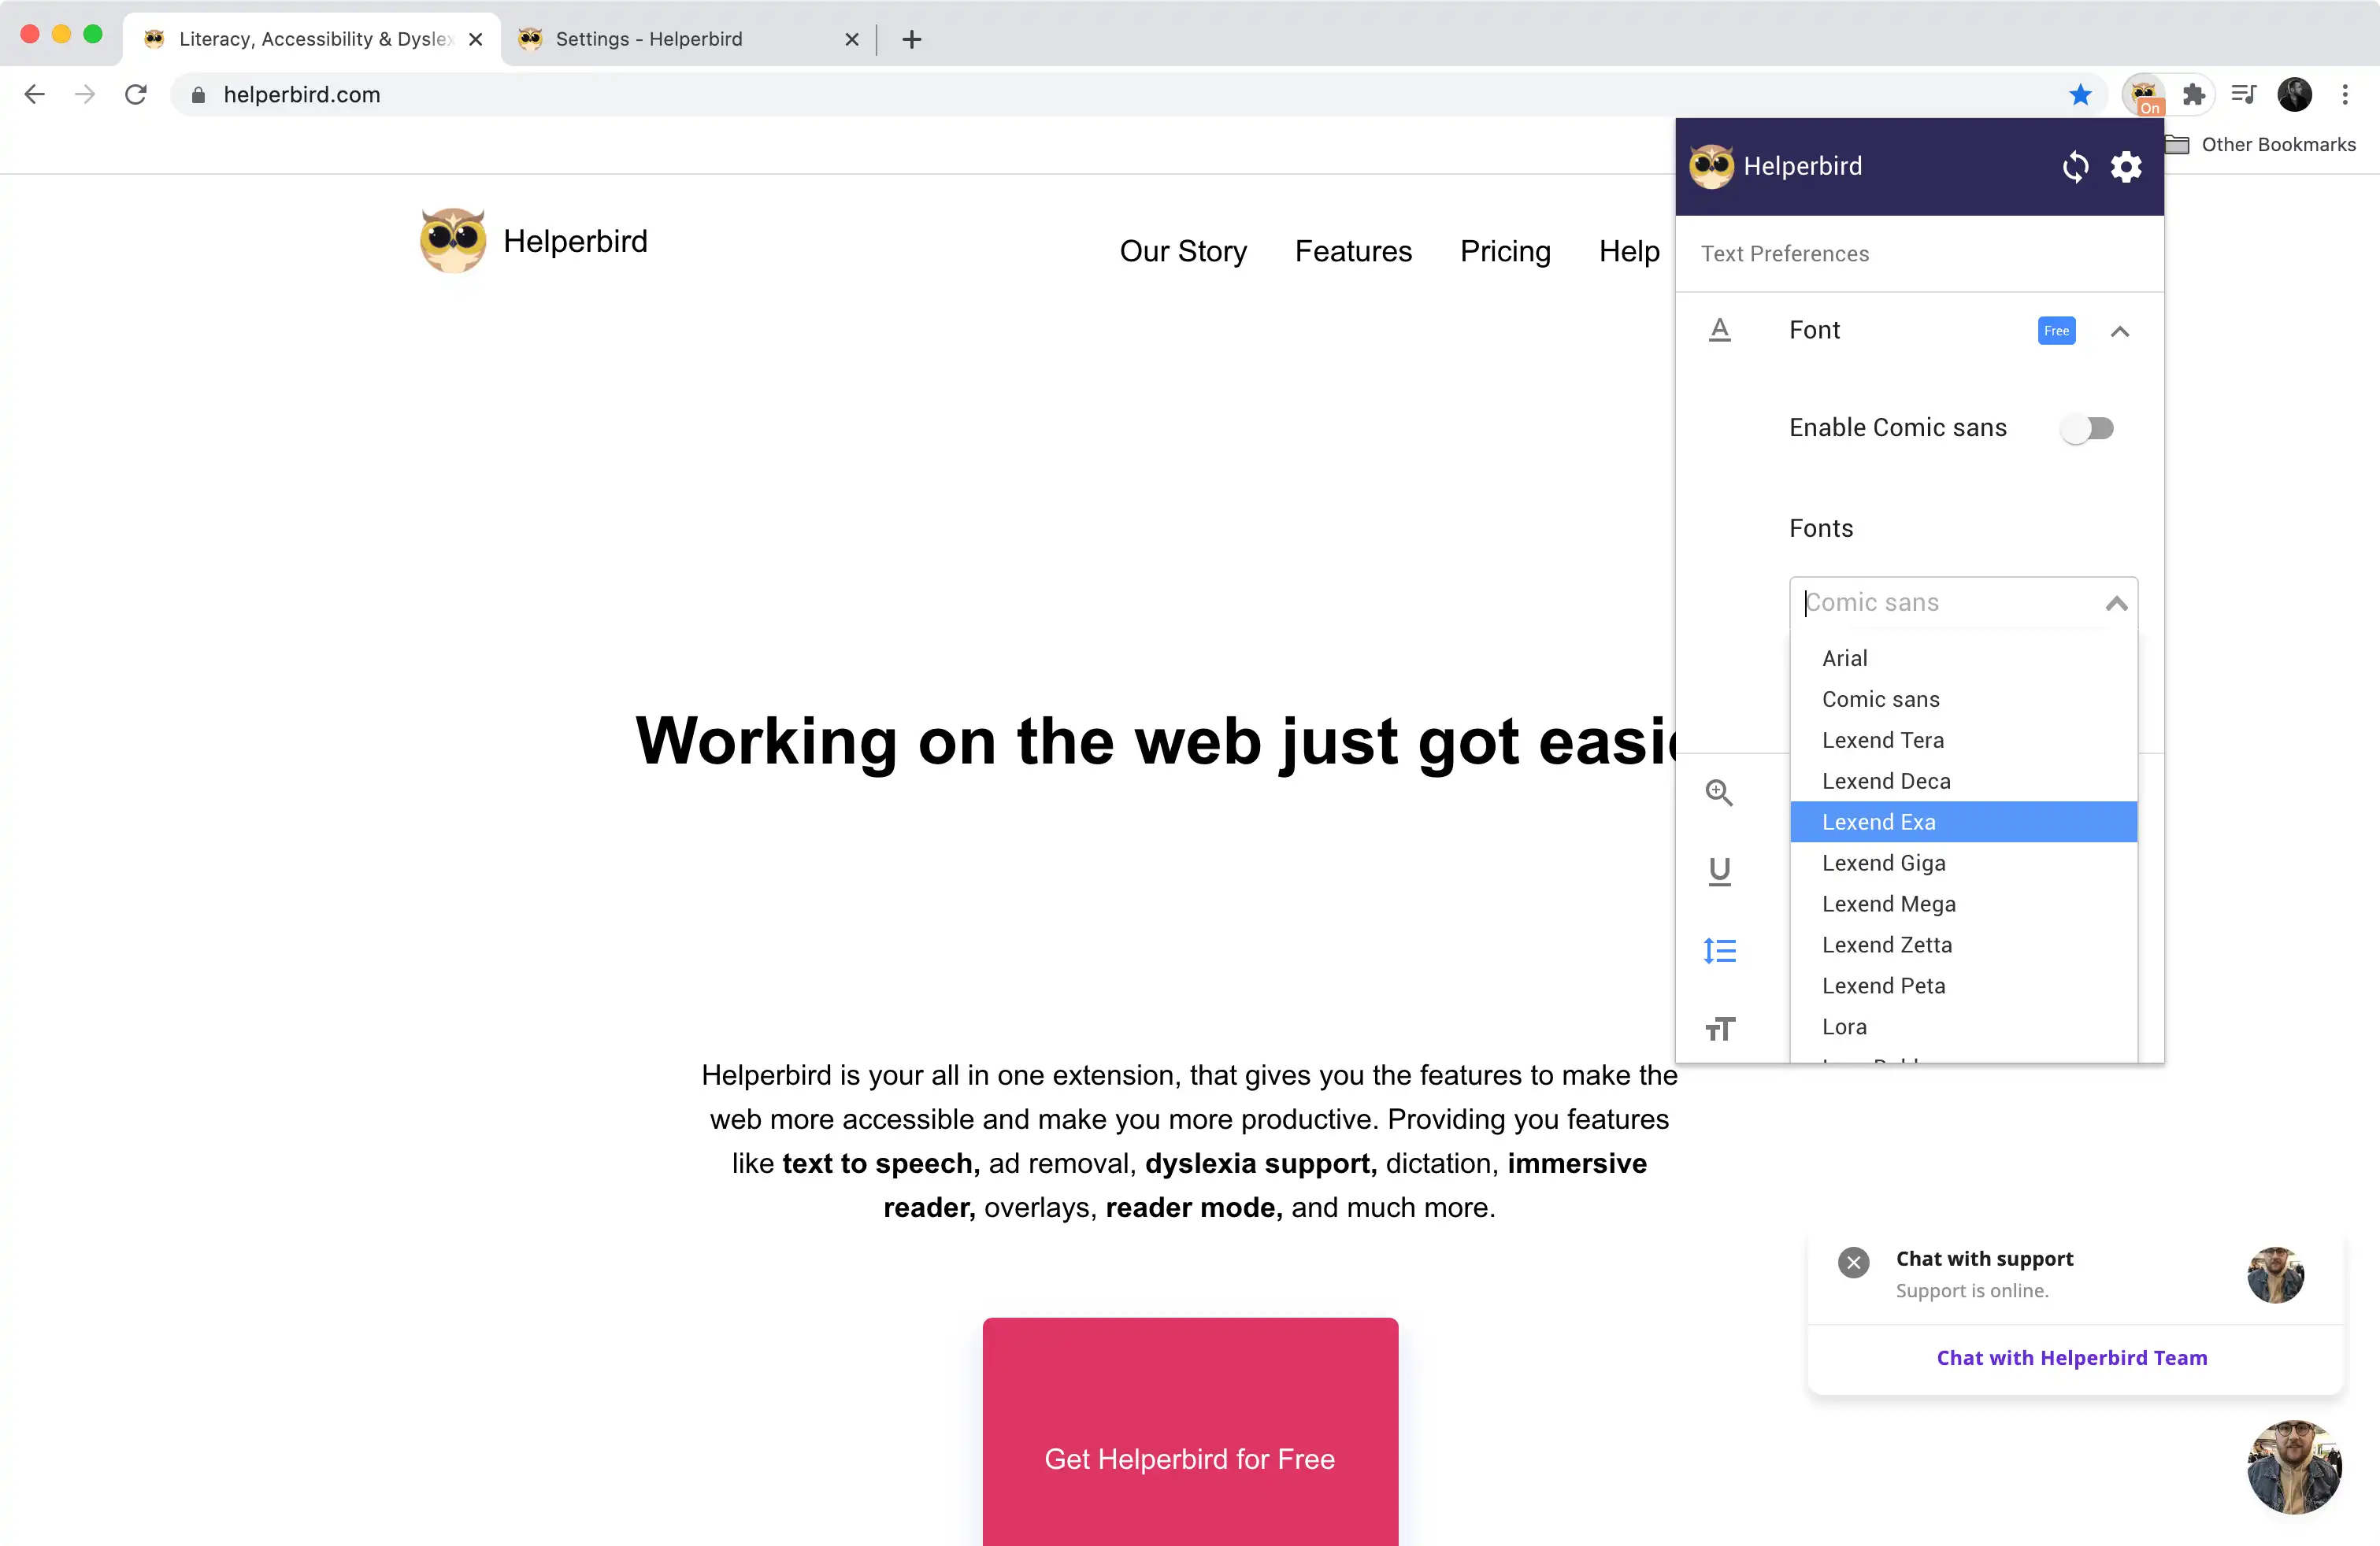The image size is (2380, 1546).
Task: Reload the page
Action: click(x=136, y=95)
